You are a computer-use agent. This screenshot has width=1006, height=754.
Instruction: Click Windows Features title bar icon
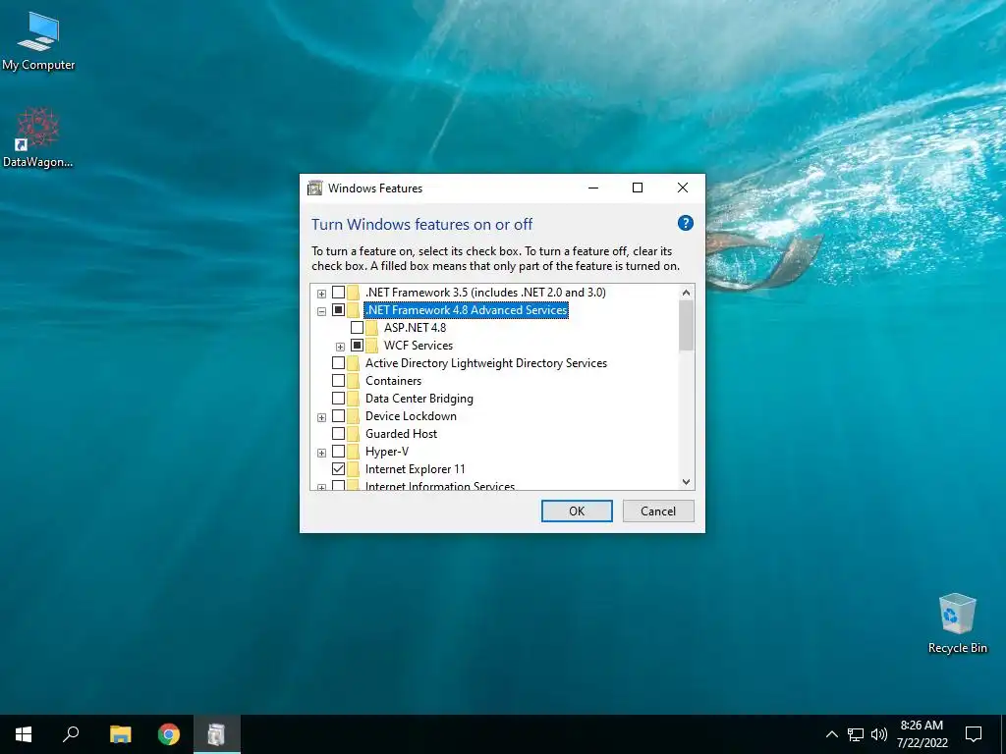[315, 188]
